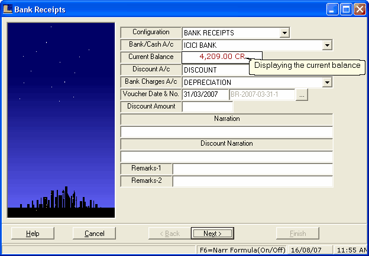
Task: Click the Discount A/c label
Action: point(151,70)
